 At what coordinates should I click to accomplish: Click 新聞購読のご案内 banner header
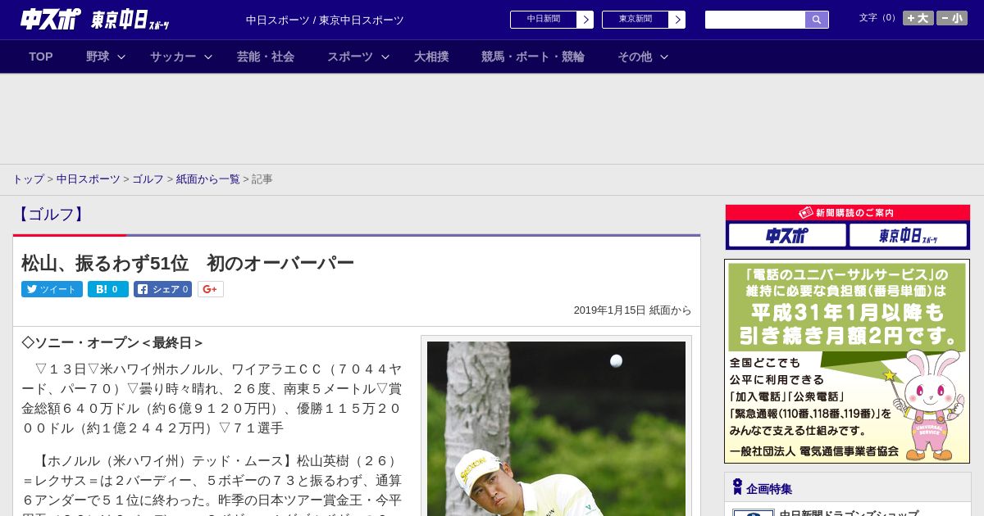click(848, 213)
